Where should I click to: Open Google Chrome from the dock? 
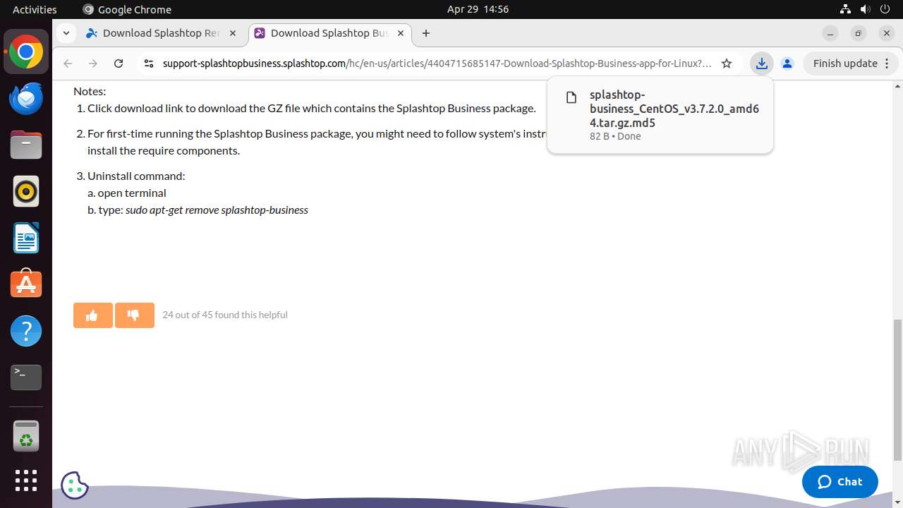(26, 52)
